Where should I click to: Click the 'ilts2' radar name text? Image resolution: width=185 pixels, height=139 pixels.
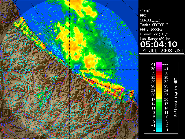(x=145, y=11)
